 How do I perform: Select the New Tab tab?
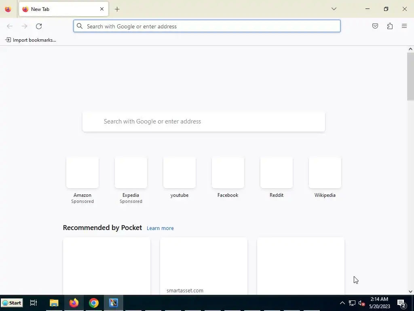[x=63, y=9]
